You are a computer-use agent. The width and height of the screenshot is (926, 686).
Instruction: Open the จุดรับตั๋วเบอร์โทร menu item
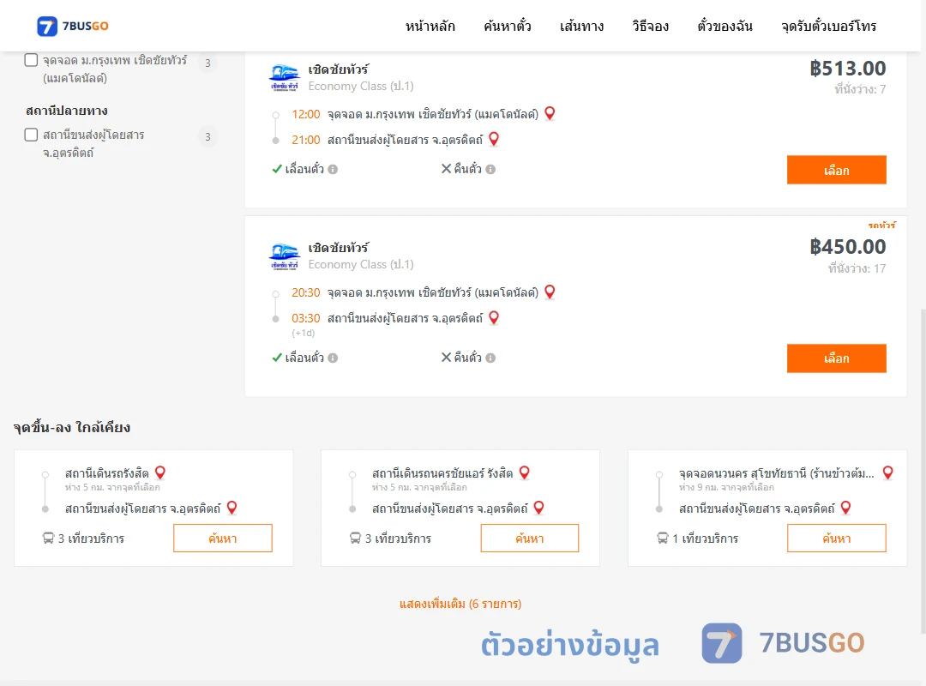coord(828,26)
